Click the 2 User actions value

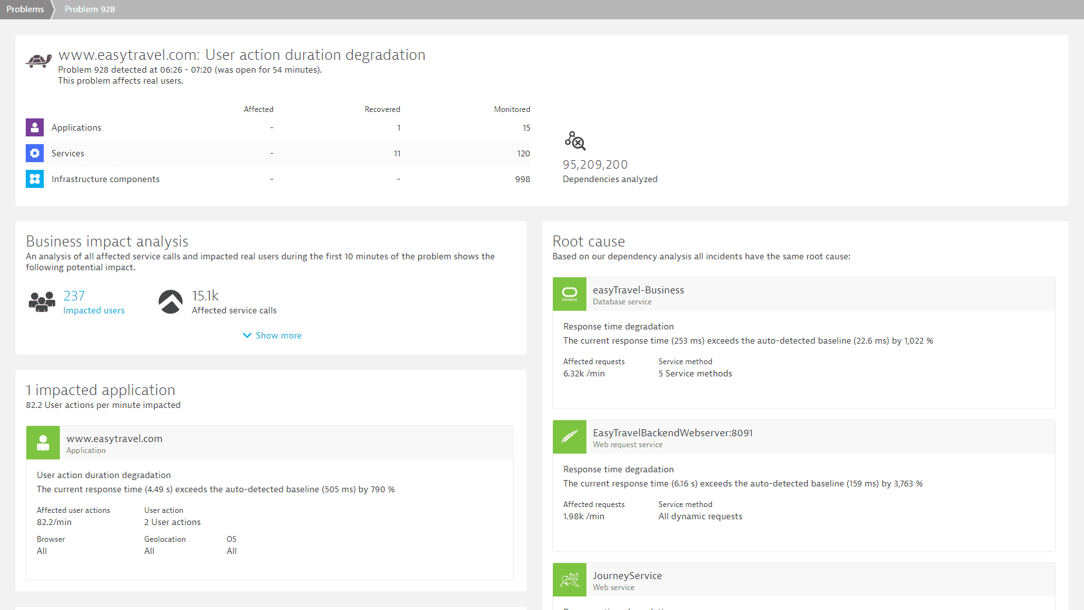173,522
